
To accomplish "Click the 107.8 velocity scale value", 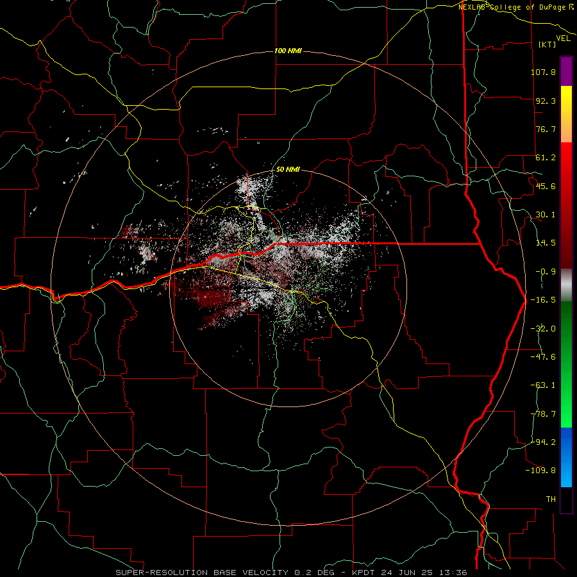I will click(543, 72).
